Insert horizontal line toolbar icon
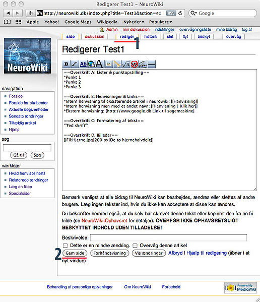Image resolution: width=260 pixels, height=302 pixels. point(152,64)
